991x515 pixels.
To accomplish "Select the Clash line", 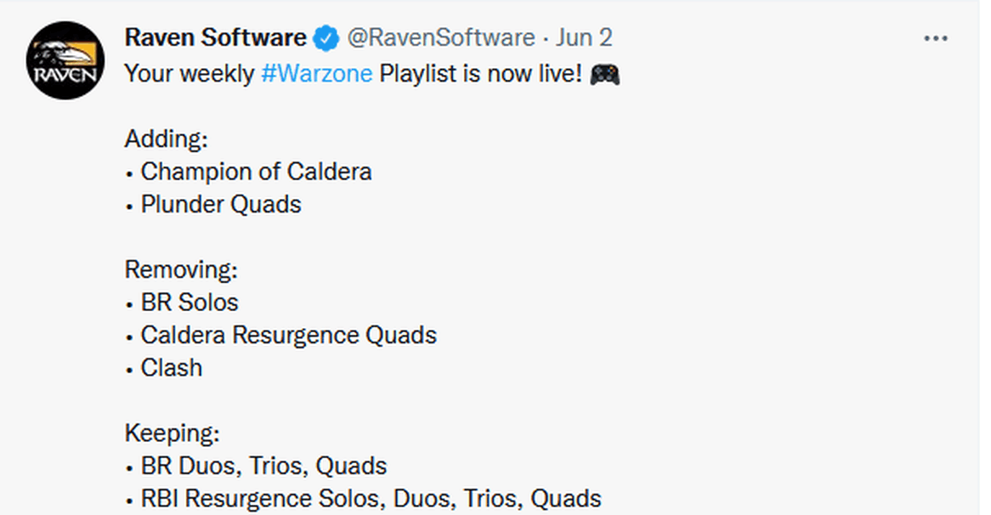I will point(164,368).
